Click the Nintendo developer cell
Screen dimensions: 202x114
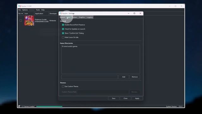coord(53,21)
